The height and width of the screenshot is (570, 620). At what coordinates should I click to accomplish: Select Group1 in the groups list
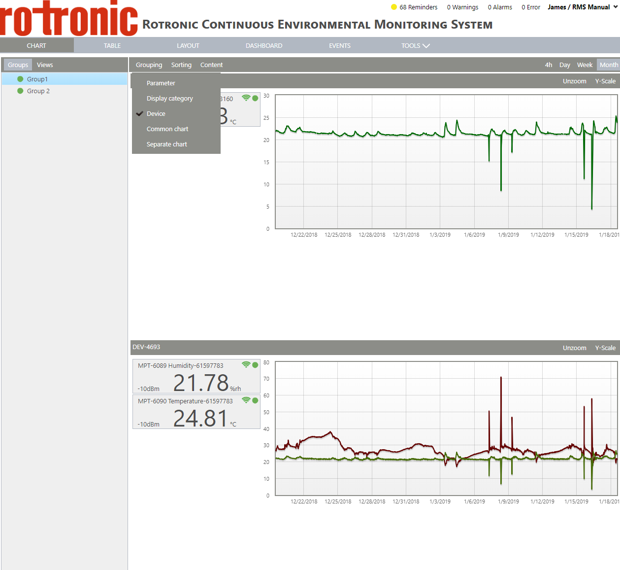[65, 79]
